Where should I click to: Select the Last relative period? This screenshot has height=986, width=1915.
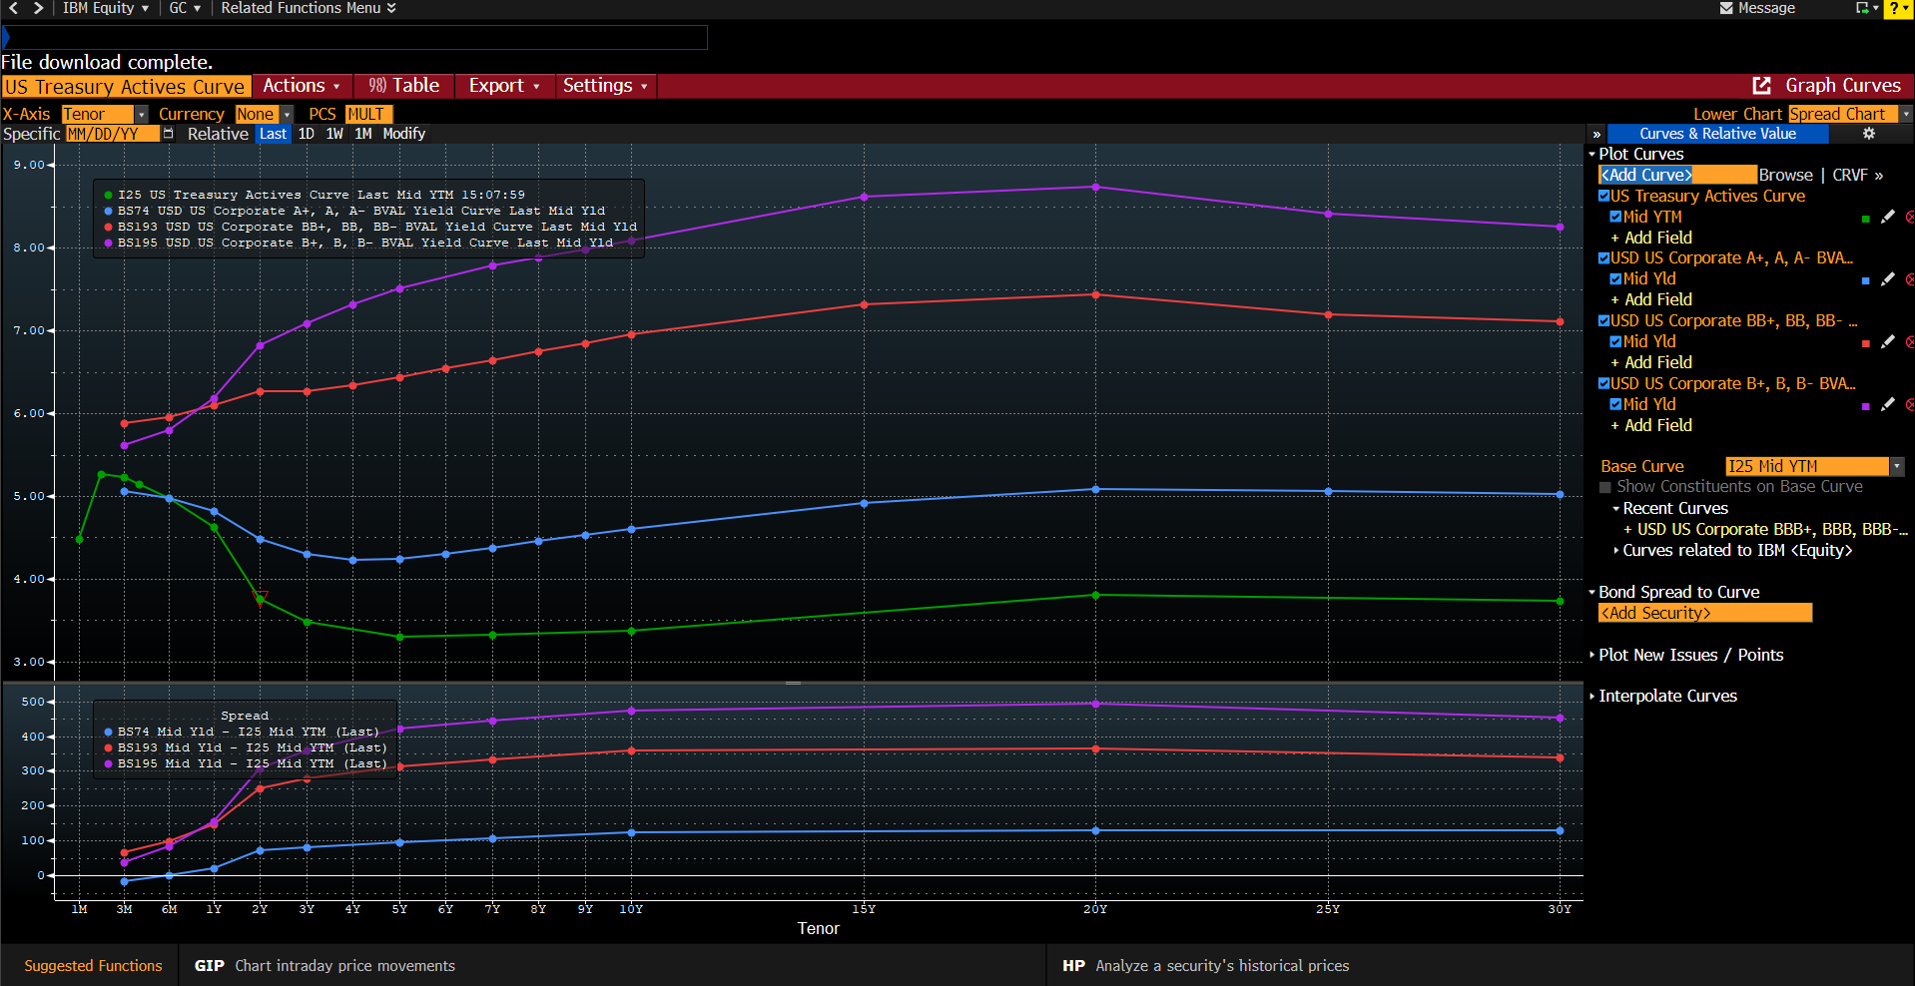click(x=273, y=134)
